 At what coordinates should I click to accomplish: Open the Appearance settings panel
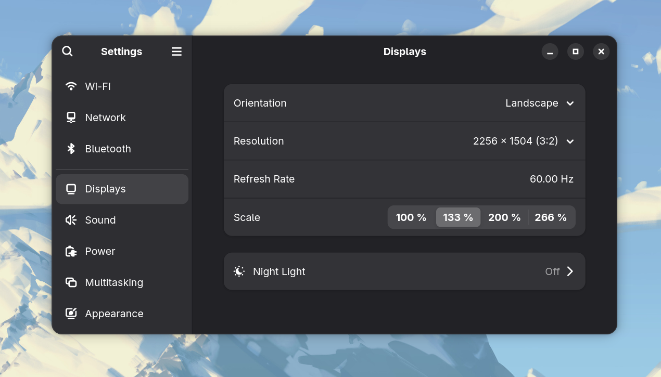[x=122, y=314]
